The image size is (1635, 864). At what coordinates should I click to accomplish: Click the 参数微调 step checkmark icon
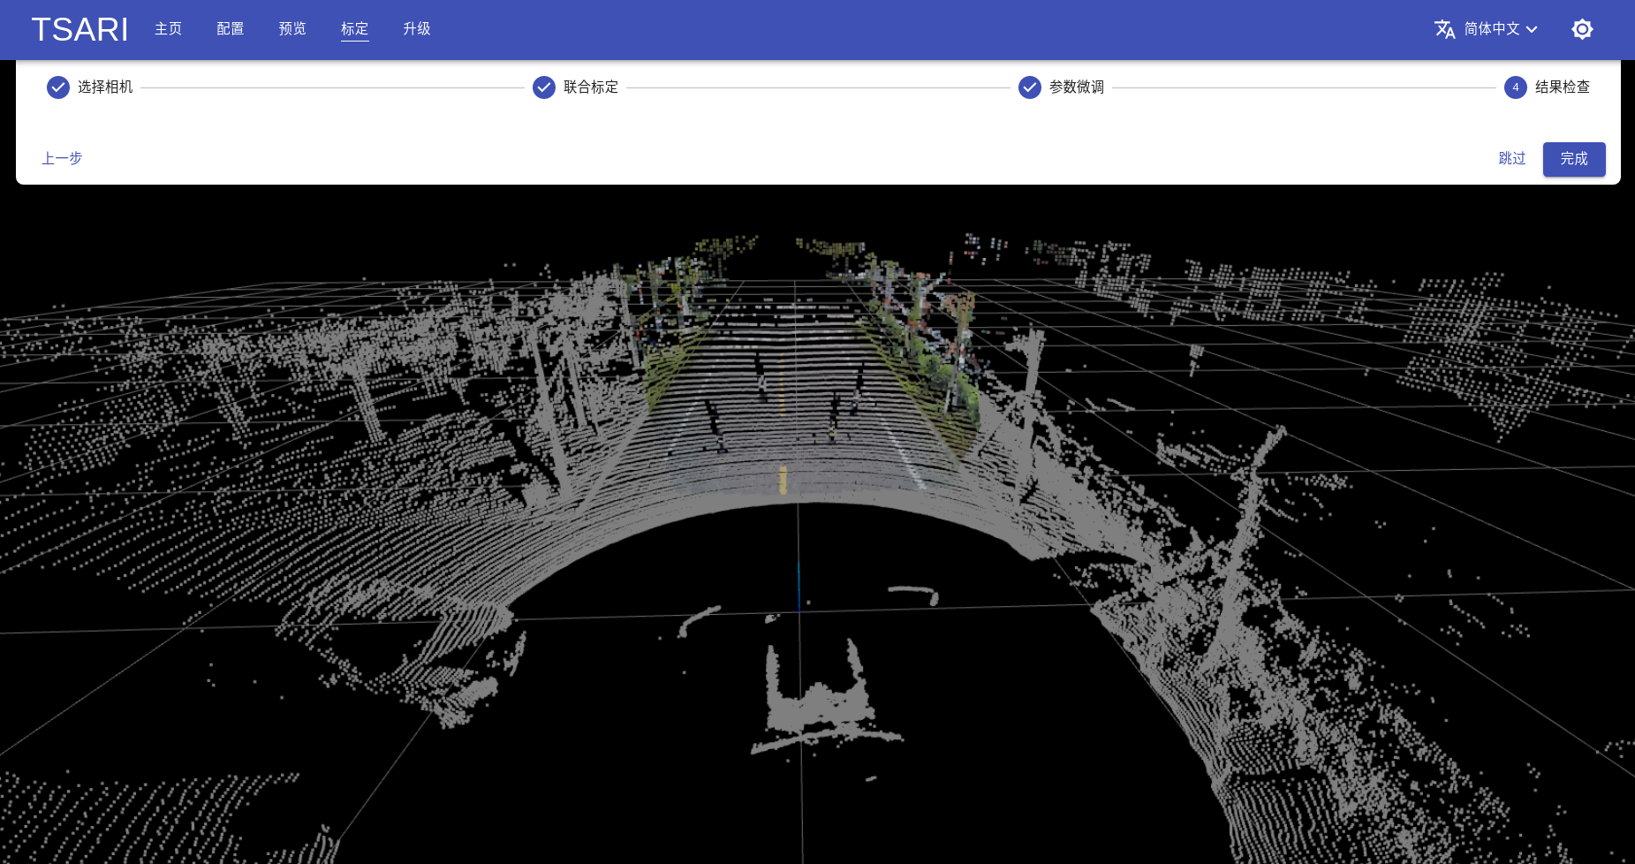1030,87
